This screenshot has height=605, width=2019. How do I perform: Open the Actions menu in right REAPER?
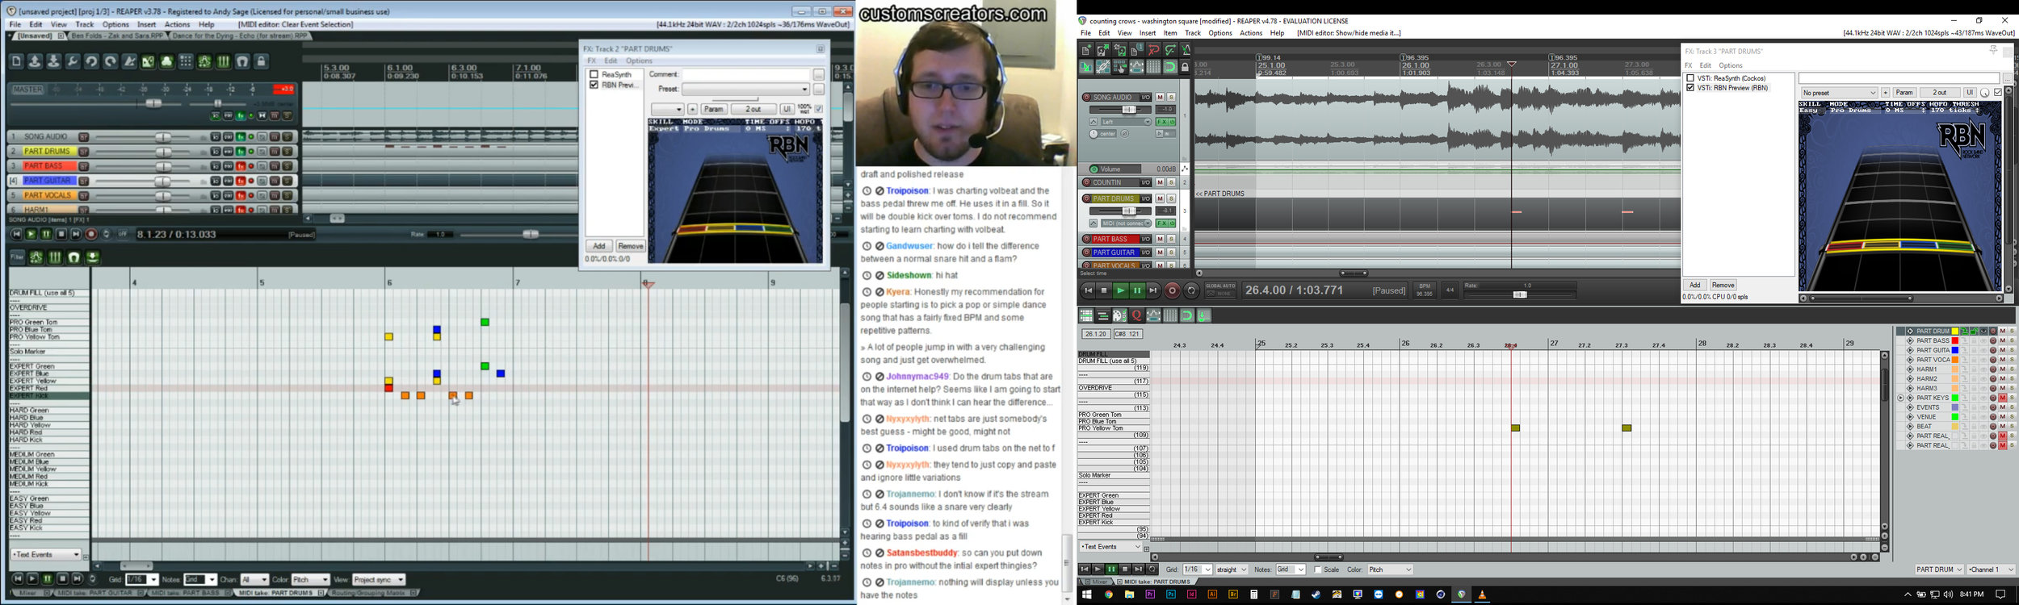coord(1251,33)
